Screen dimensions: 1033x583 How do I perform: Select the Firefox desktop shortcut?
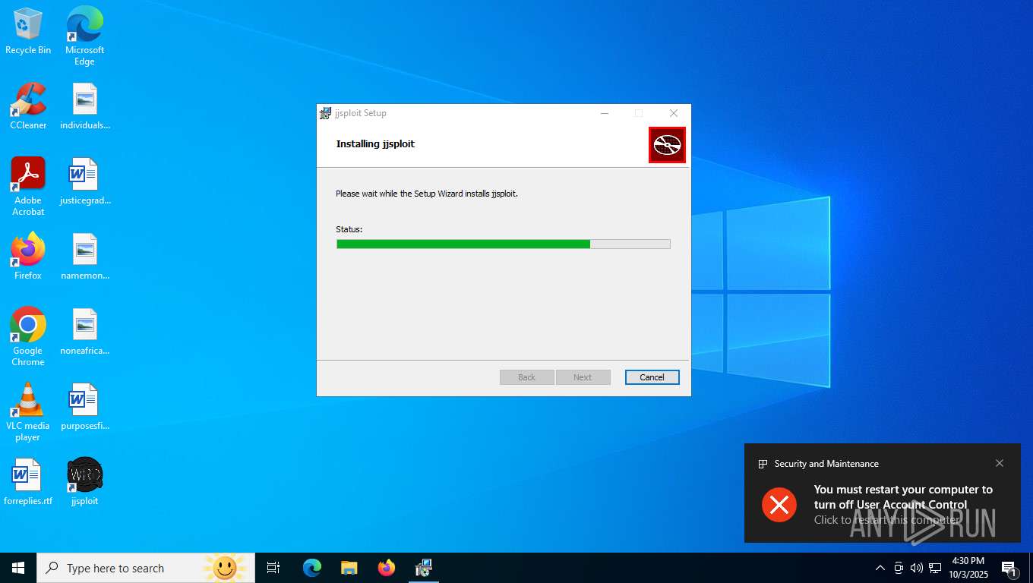tap(28, 257)
